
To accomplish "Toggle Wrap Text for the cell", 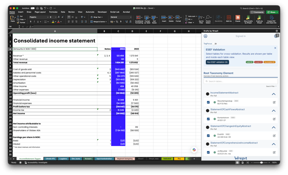I will (96, 17).
